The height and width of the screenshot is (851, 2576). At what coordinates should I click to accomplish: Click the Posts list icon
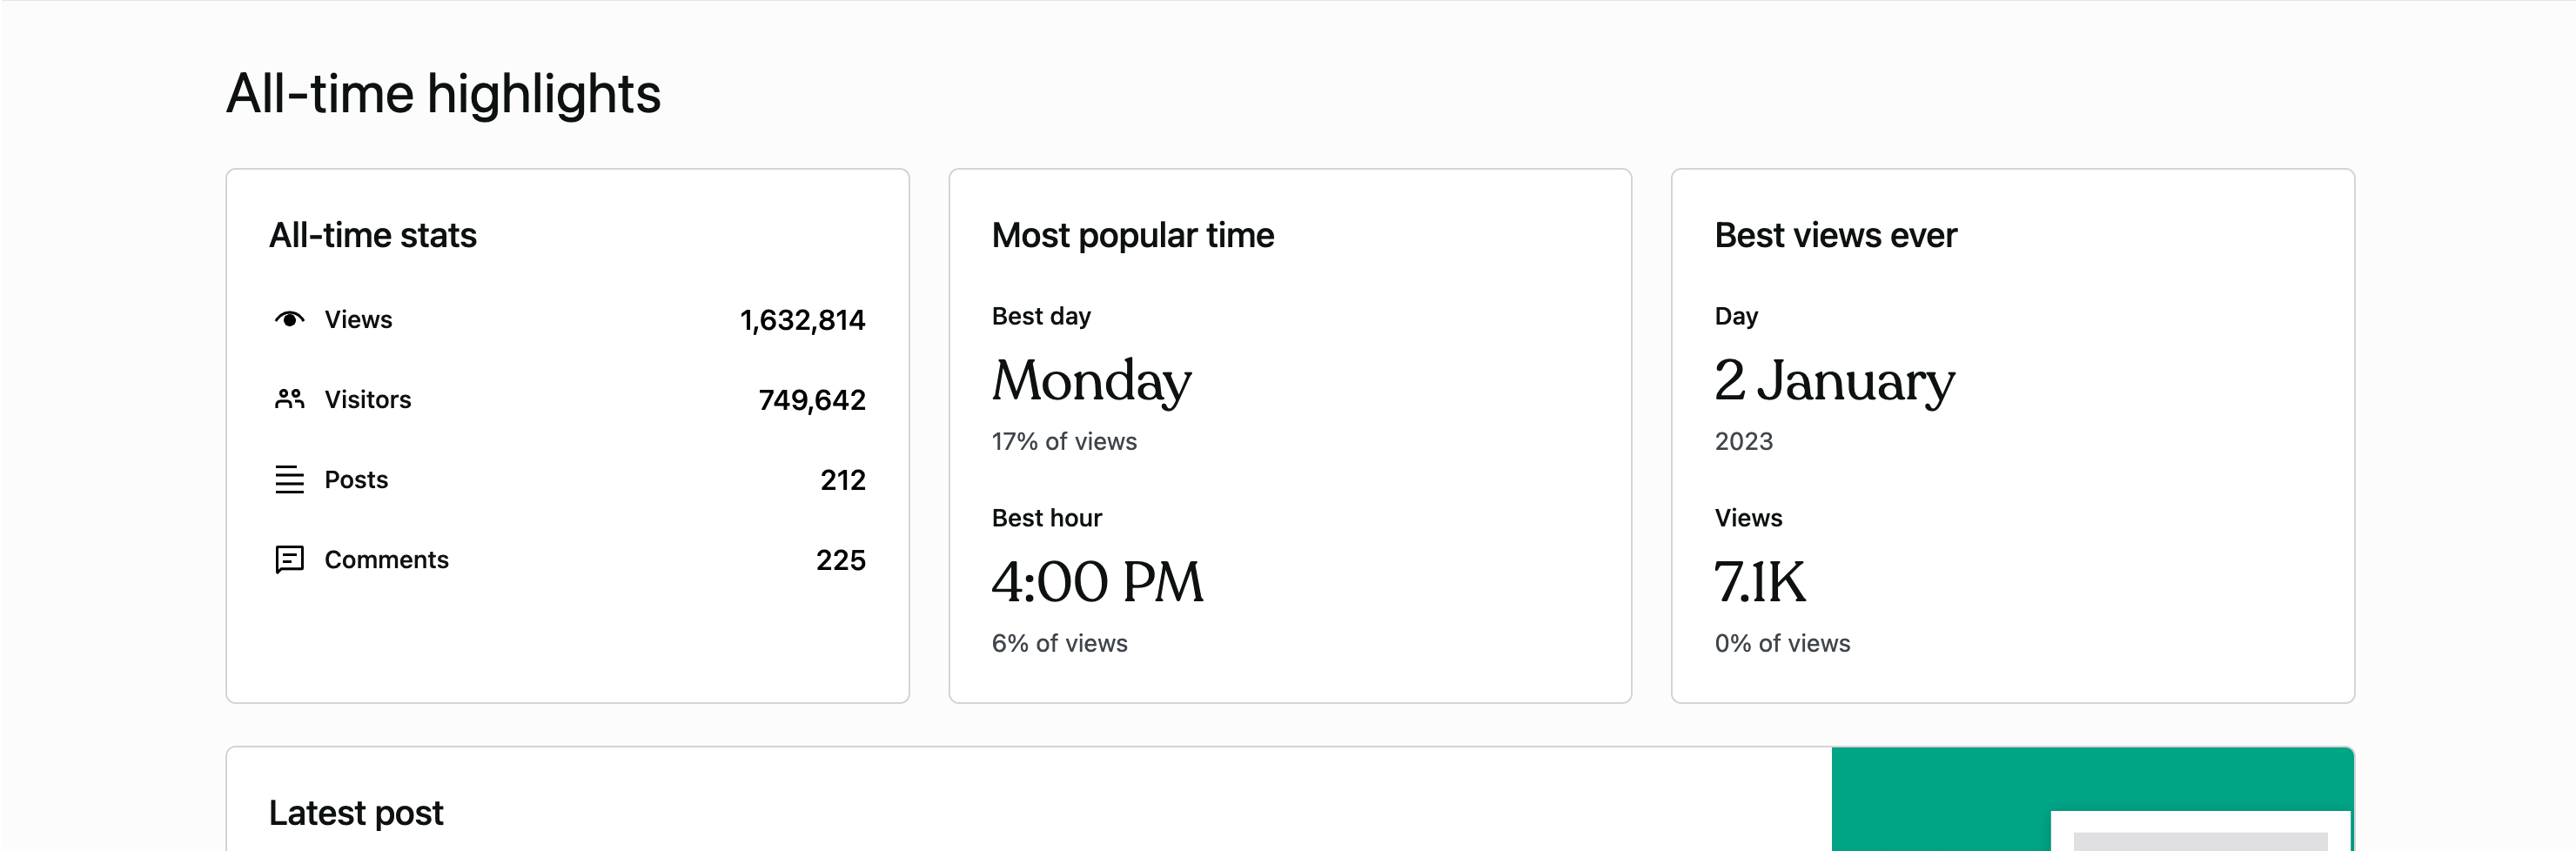288,479
